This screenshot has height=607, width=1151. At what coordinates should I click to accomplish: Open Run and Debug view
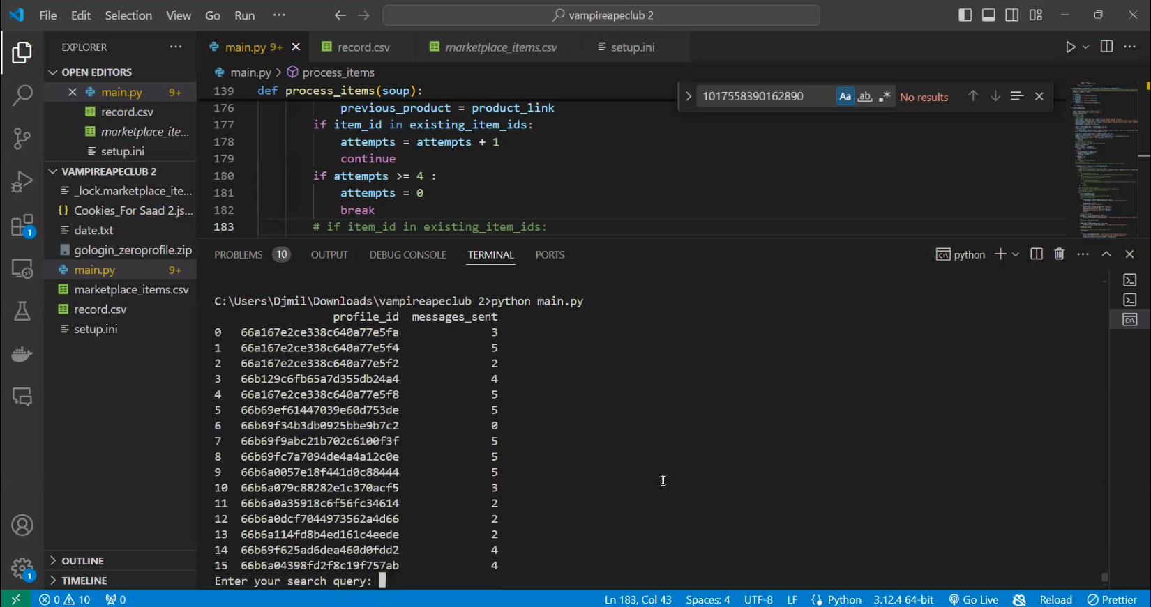[x=22, y=182]
